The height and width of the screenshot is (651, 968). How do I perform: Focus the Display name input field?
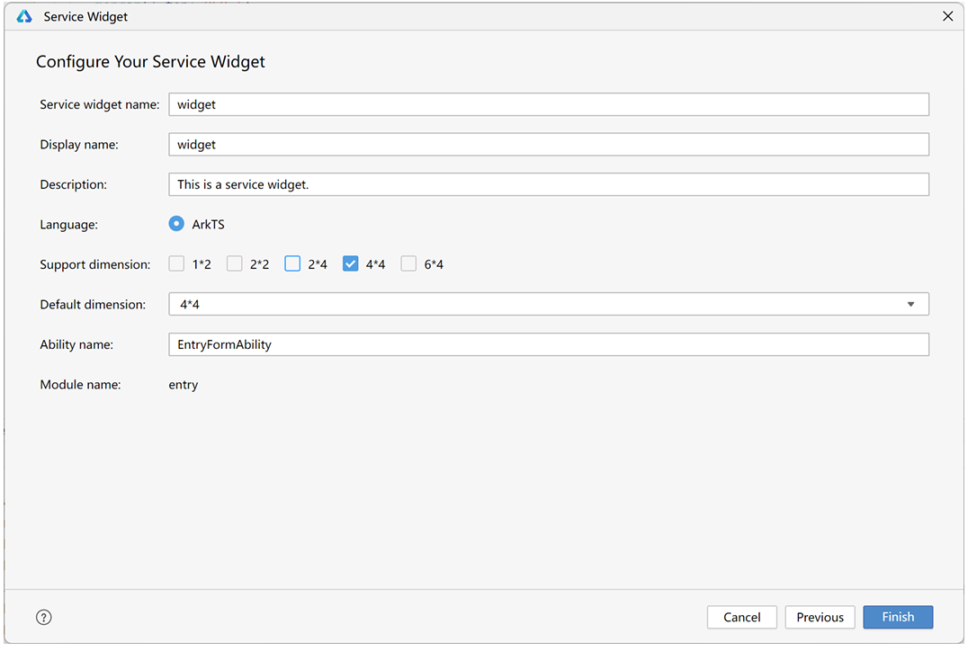pos(549,145)
